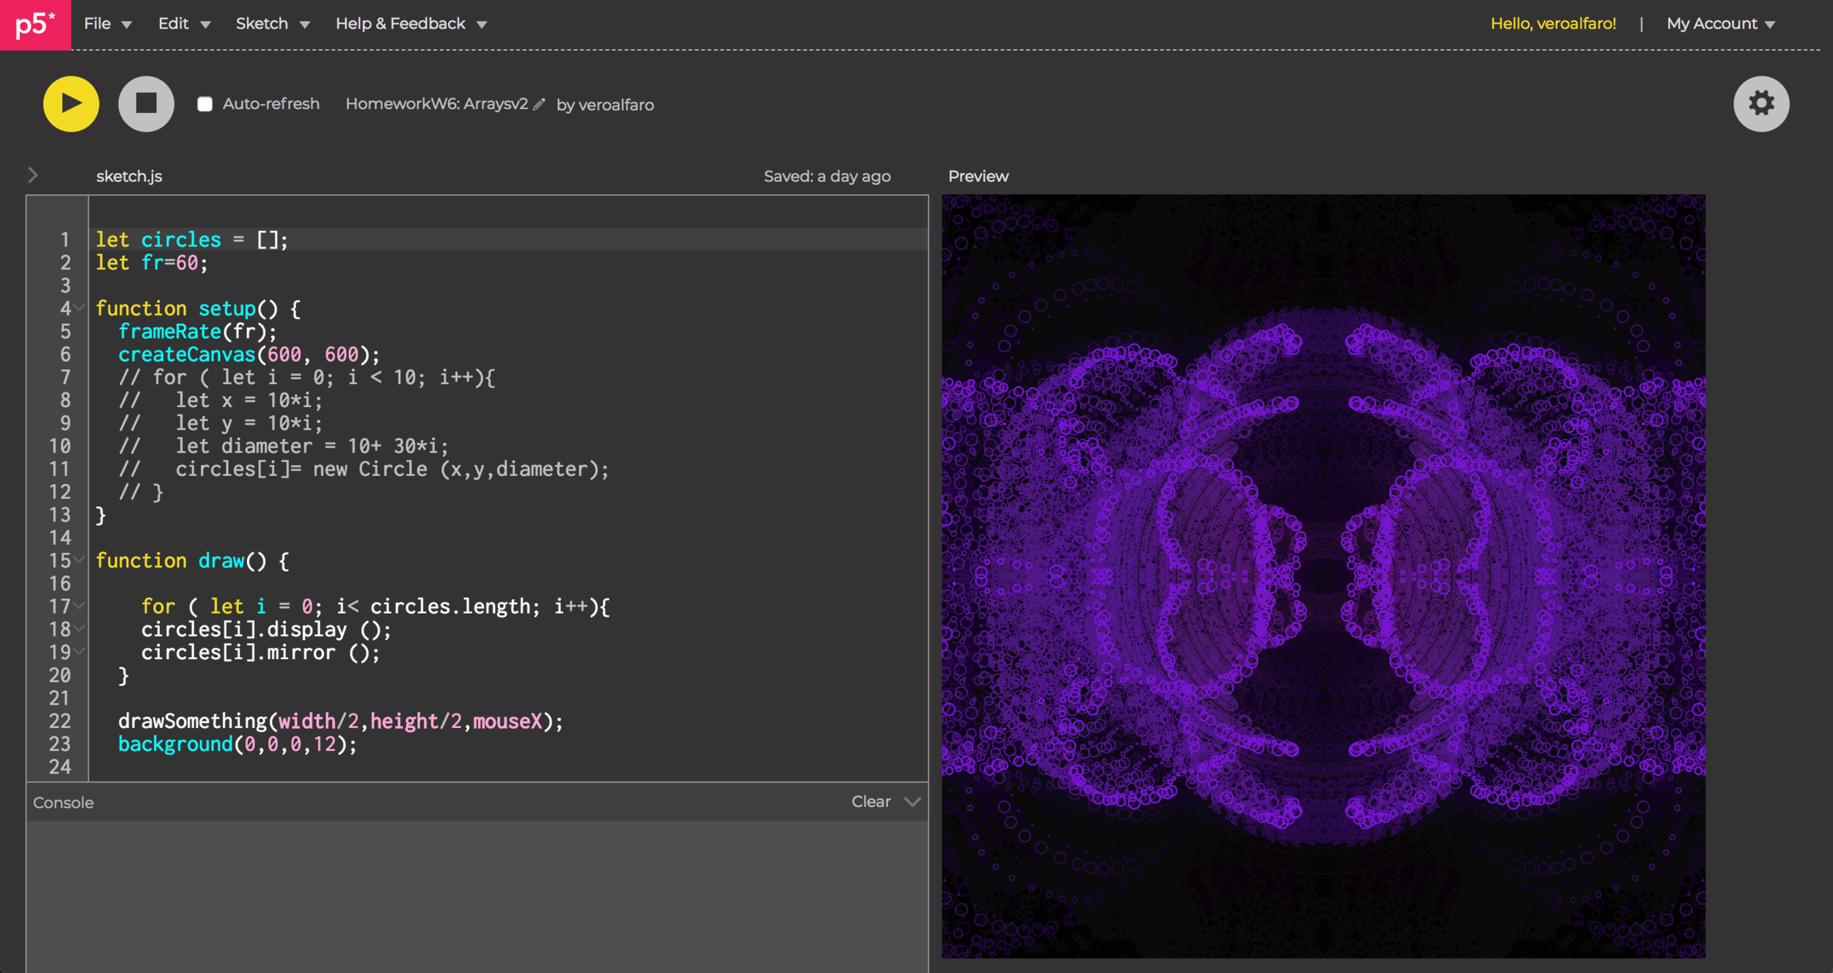1833x973 pixels.
Task: Stop the running sketch
Action: 146,103
